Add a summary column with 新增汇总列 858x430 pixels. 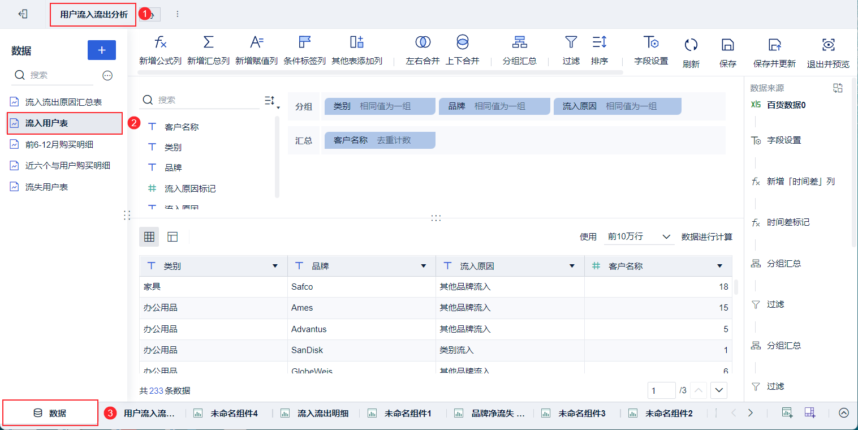(208, 49)
